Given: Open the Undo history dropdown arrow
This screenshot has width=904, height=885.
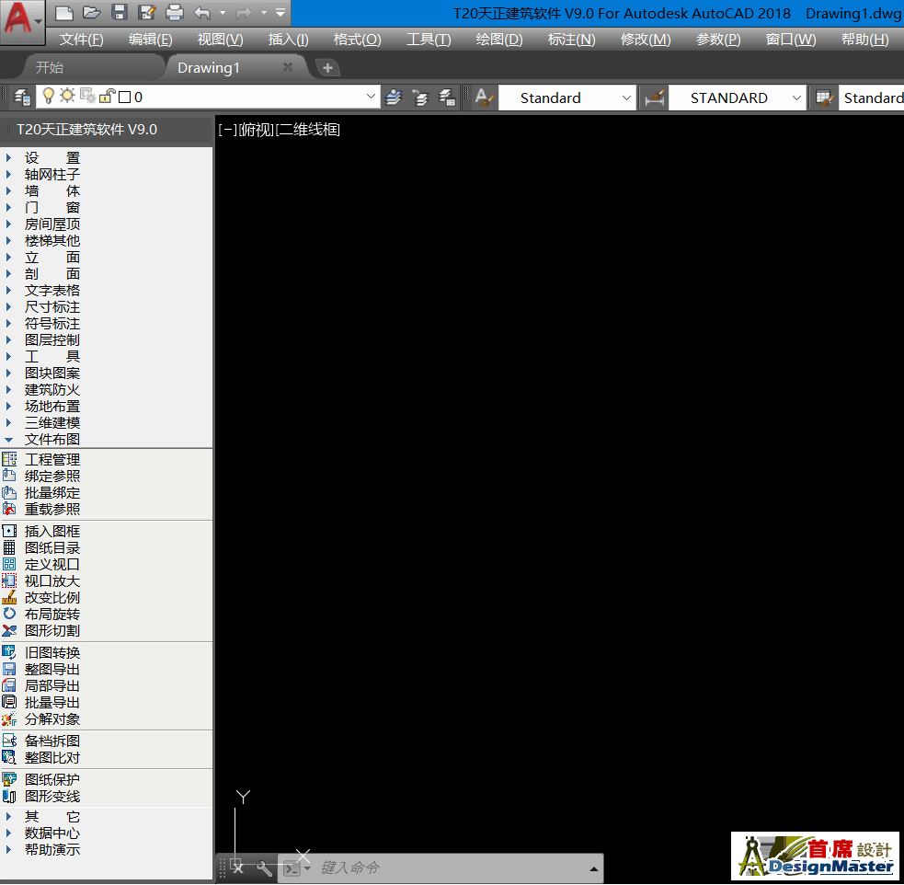Looking at the screenshot, I should [x=223, y=12].
